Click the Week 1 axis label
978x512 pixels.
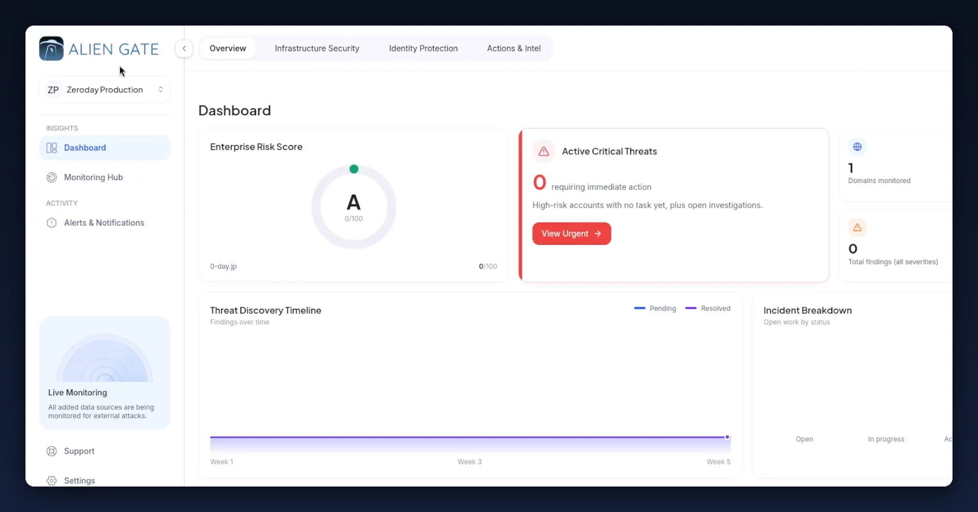pyautogui.click(x=222, y=462)
